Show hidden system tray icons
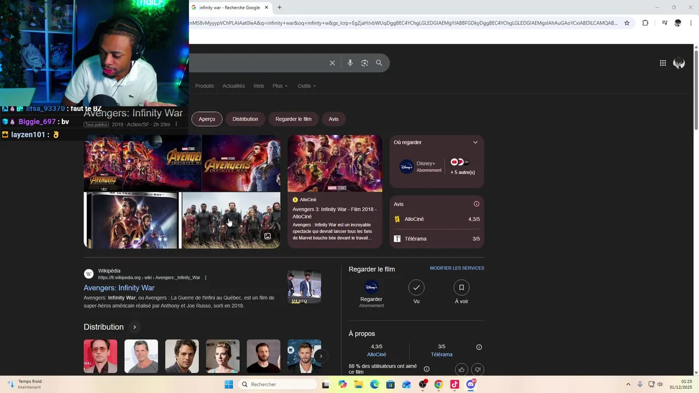This screenshot has height=393, width=699. tap(628, 384)
